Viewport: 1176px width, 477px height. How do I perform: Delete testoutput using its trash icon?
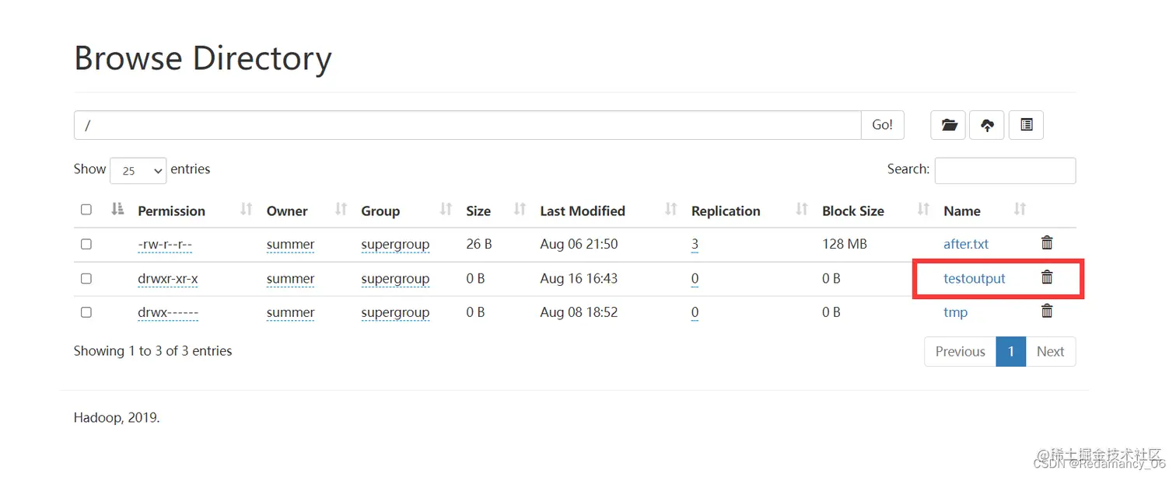1047,277
